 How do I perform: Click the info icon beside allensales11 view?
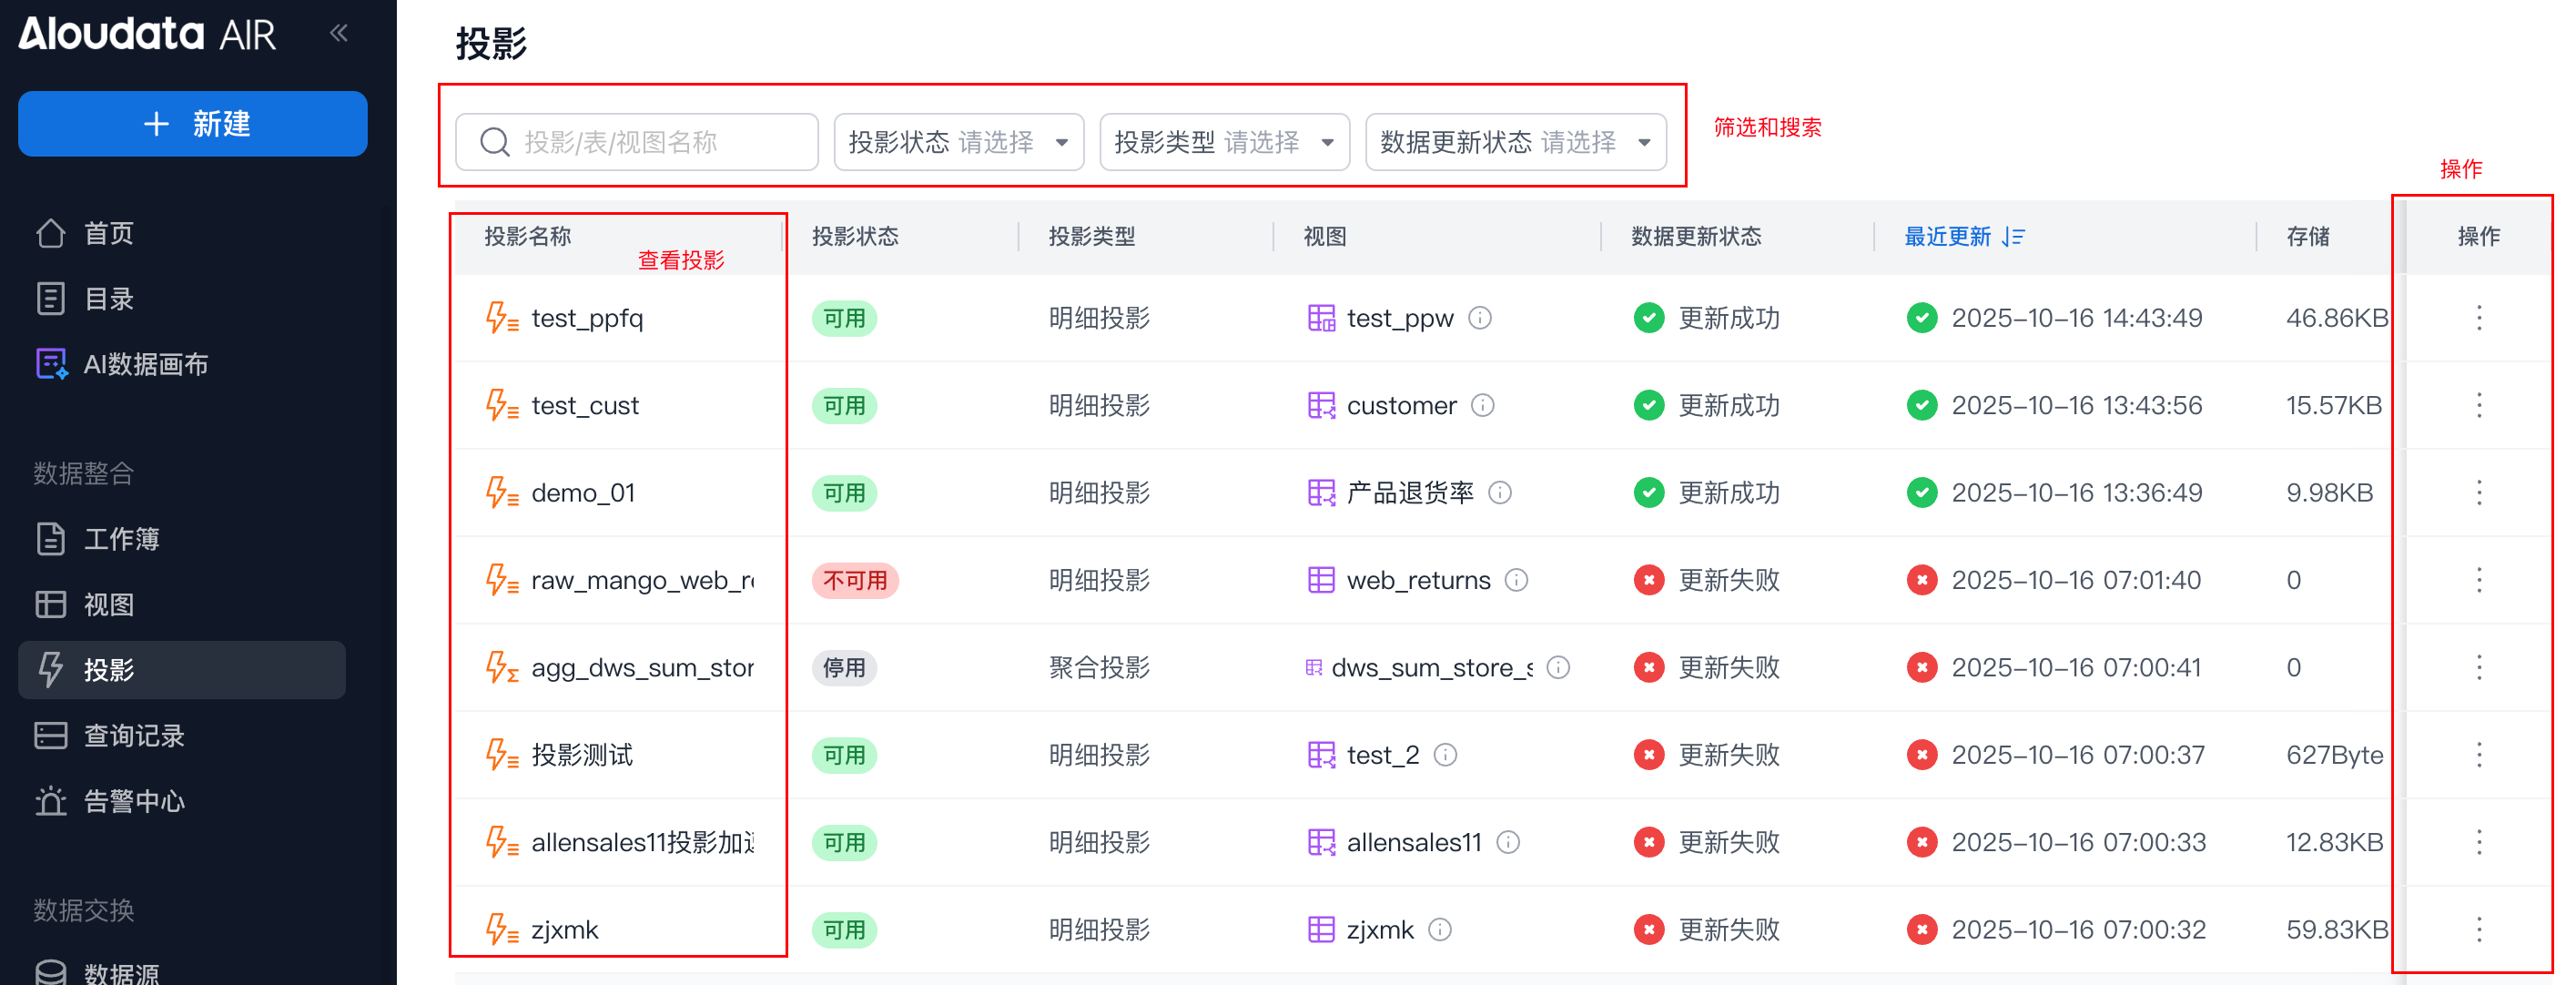pos(1508,842)
